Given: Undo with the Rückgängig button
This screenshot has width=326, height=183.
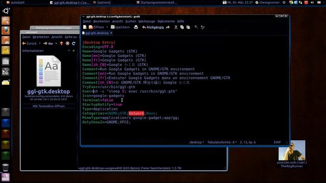Looking at the screenshot, I should 153,27.
